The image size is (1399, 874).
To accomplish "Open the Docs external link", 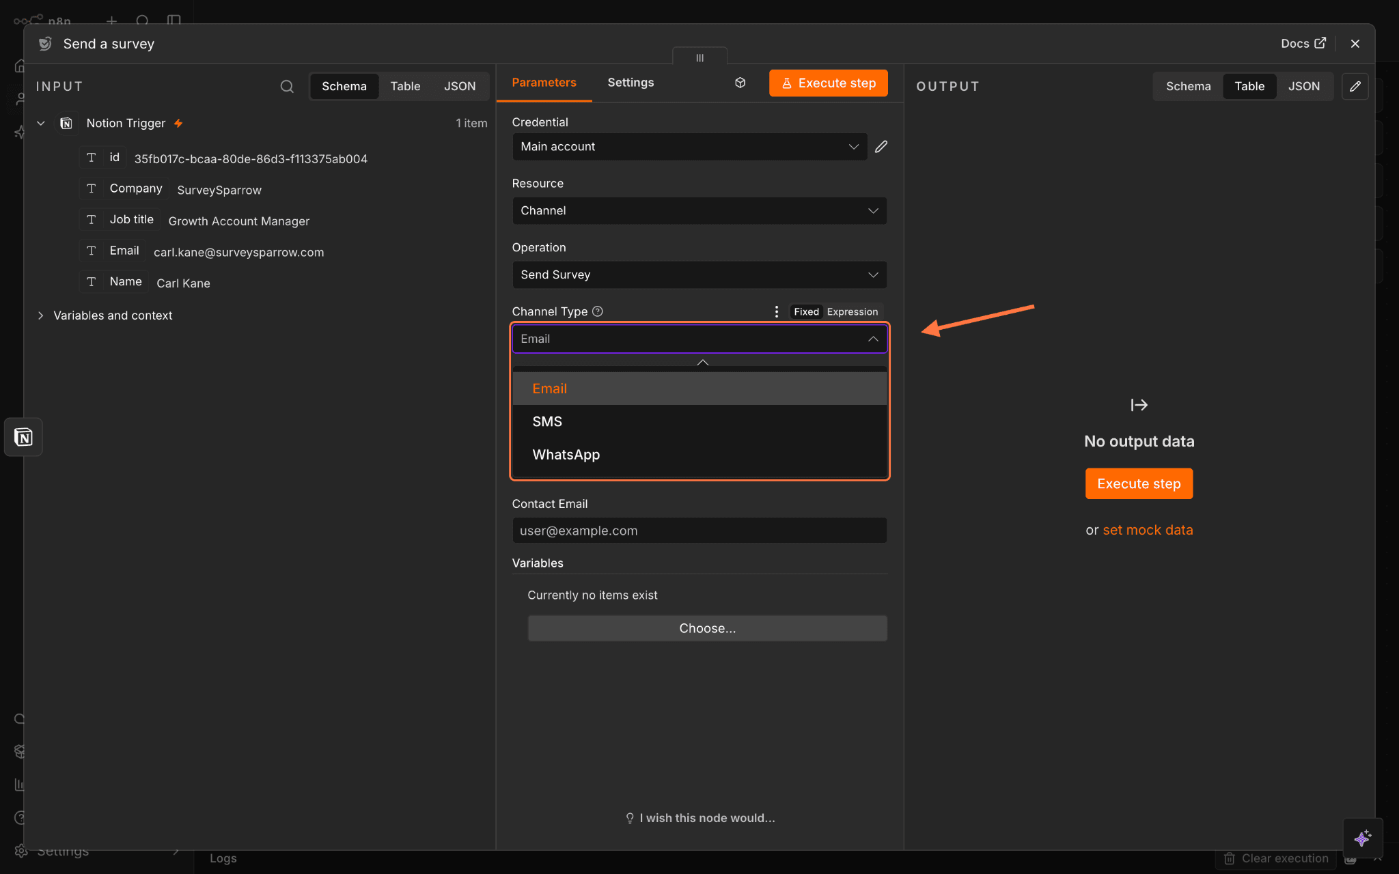I will 1303,44.
